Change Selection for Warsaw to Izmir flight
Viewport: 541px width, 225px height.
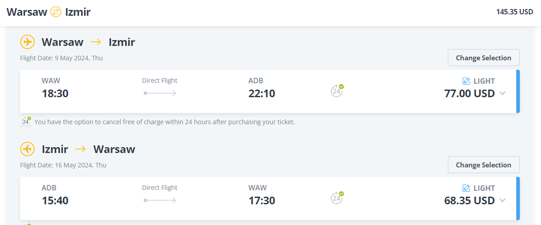[483, 58]
